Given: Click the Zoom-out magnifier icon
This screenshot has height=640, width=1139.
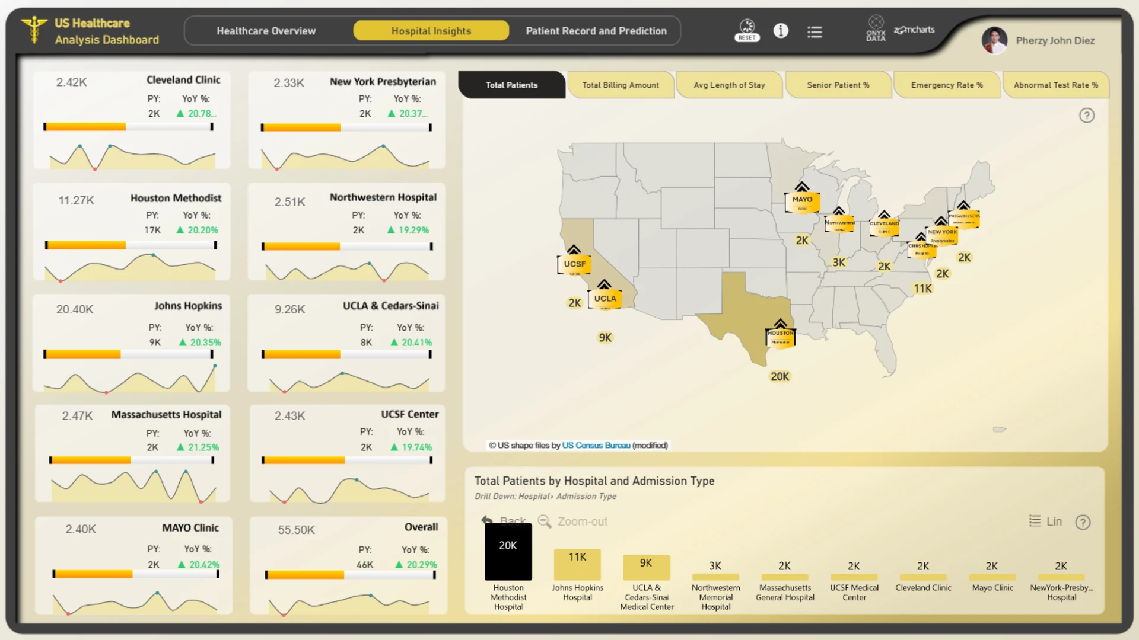Looking at the screenshot, I should 544,521.
